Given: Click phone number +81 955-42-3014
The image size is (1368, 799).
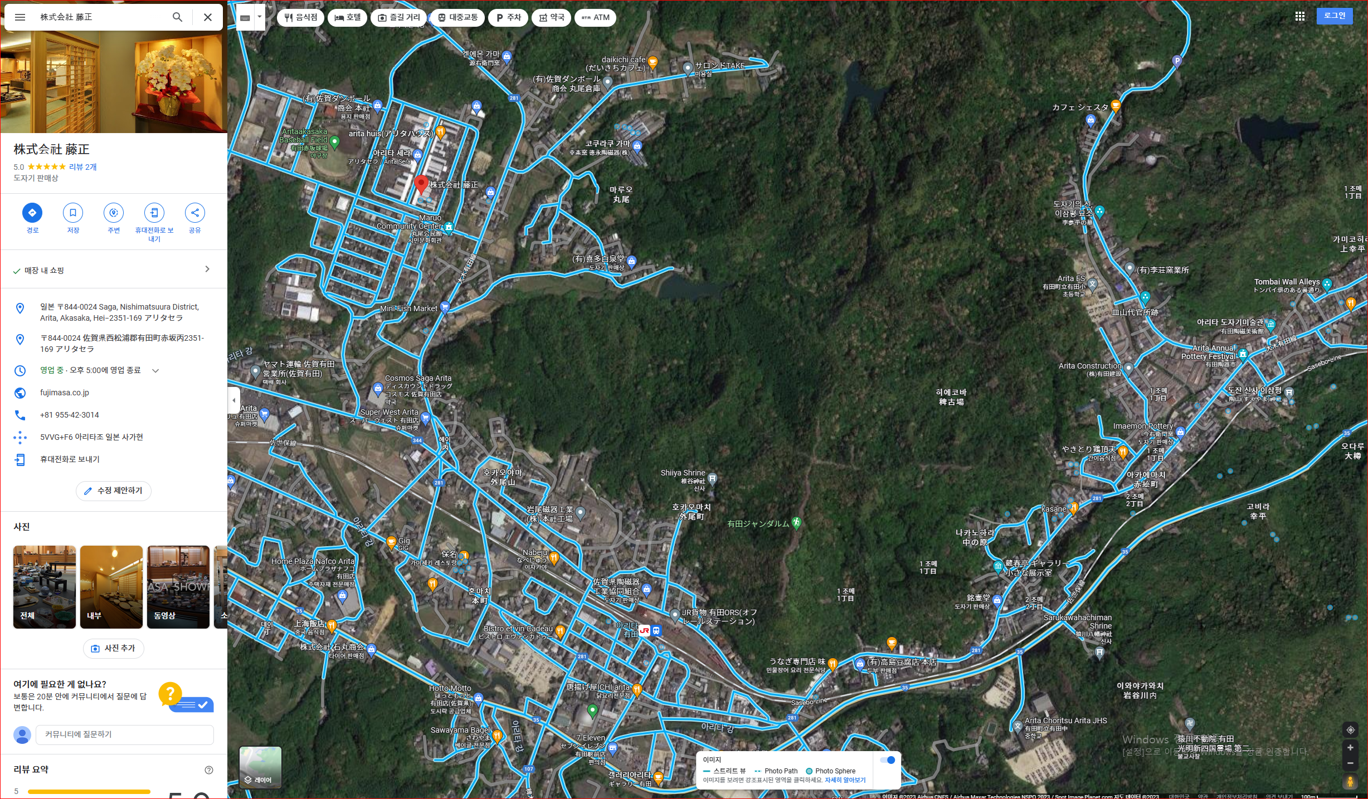Looking at the screenshot, I should pos(70,415).
